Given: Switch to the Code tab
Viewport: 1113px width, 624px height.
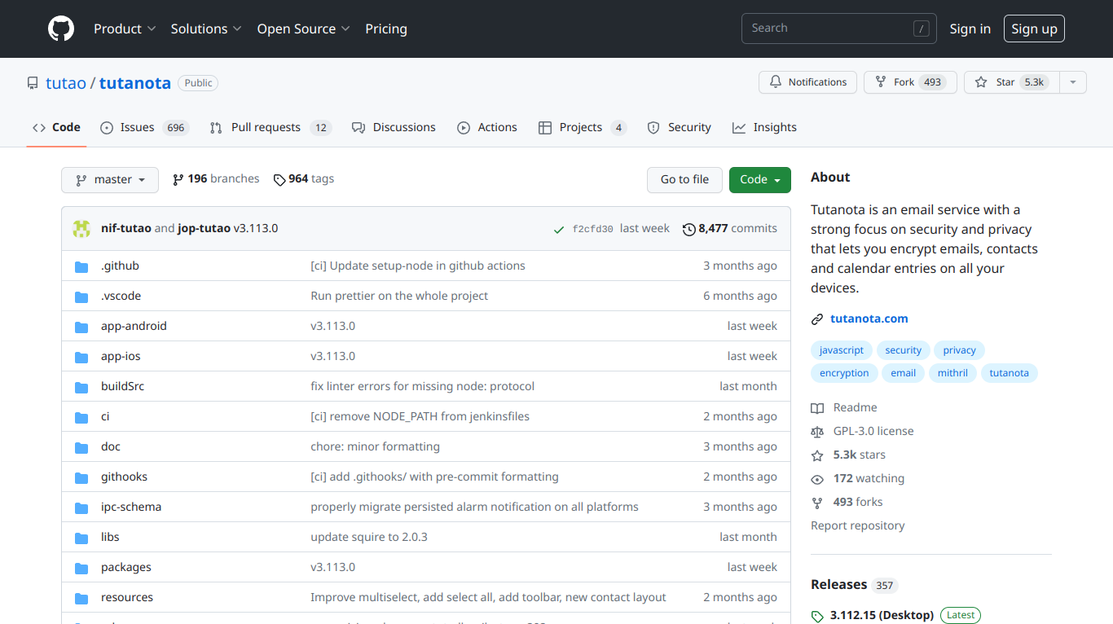Looking at the screenshot, I should 56,127.
